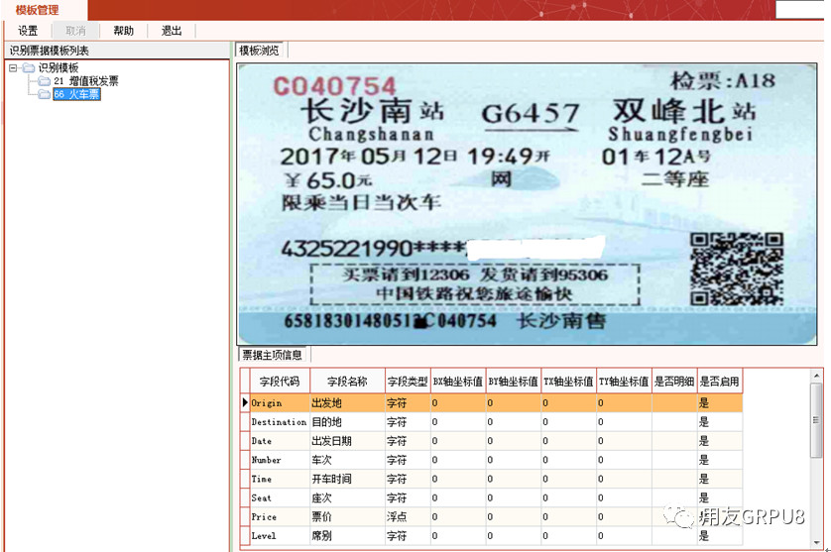Select the Seat field code cell
Image resolution: width=831 pixels, height=552 pixels.
click(280, 497)
